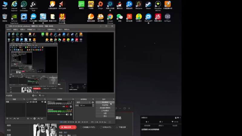Click 分享(62万) share button
This screenshot has width=242, height=136.
(x=105, y=127)
